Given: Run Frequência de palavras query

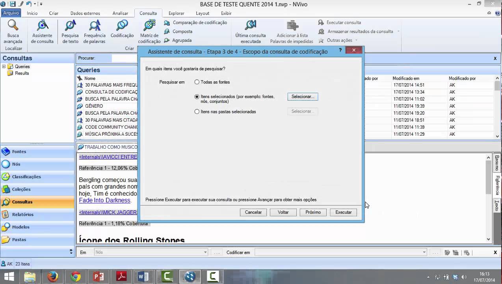Looking at the screenshot, I should [x=95, y=32].
